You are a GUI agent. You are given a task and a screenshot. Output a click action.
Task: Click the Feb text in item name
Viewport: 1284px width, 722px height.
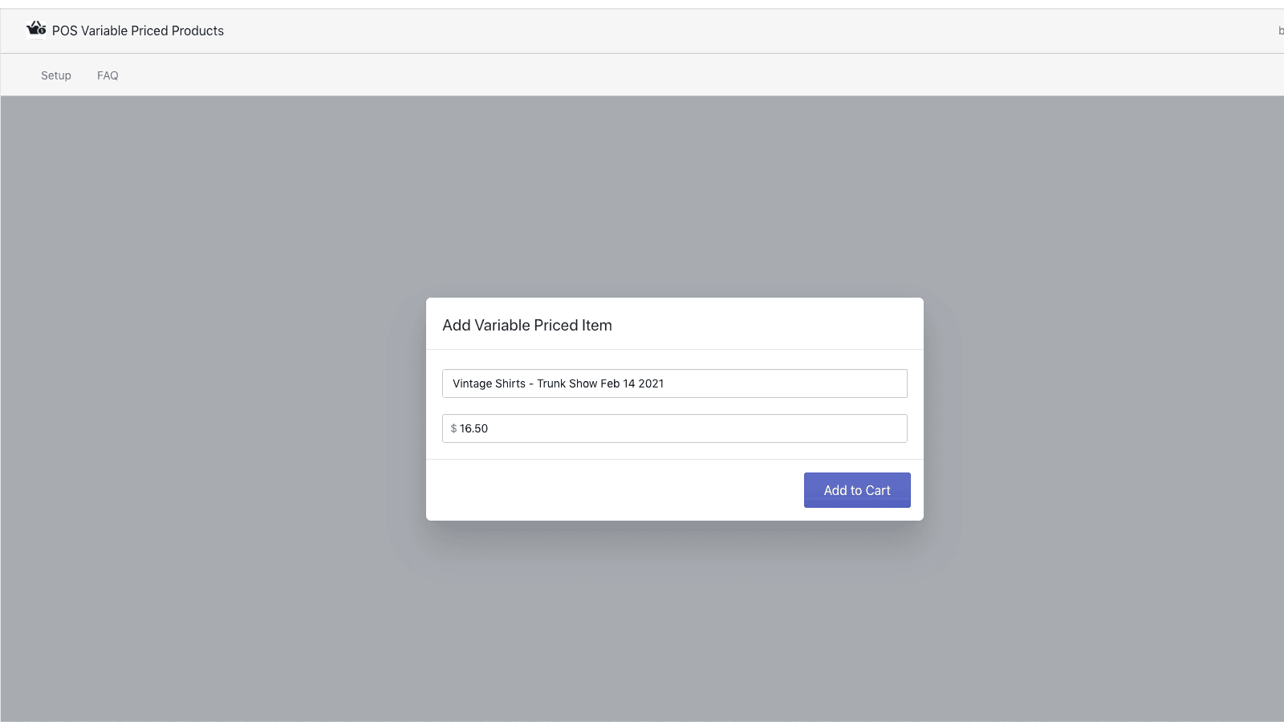coord(610,383)
